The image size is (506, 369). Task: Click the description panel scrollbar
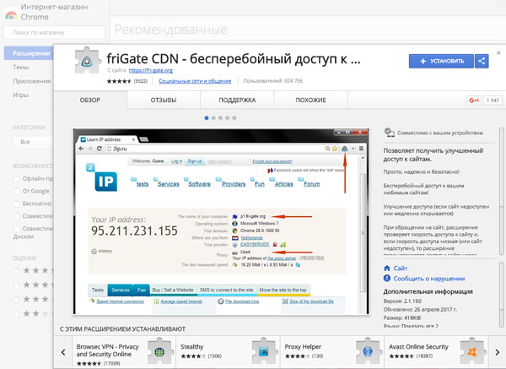[x=502, y=191]
